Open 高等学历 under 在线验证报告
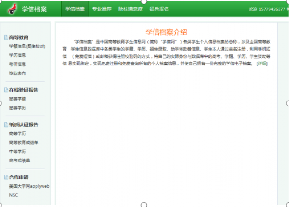The image size is (289, 207). pos(18,108)
